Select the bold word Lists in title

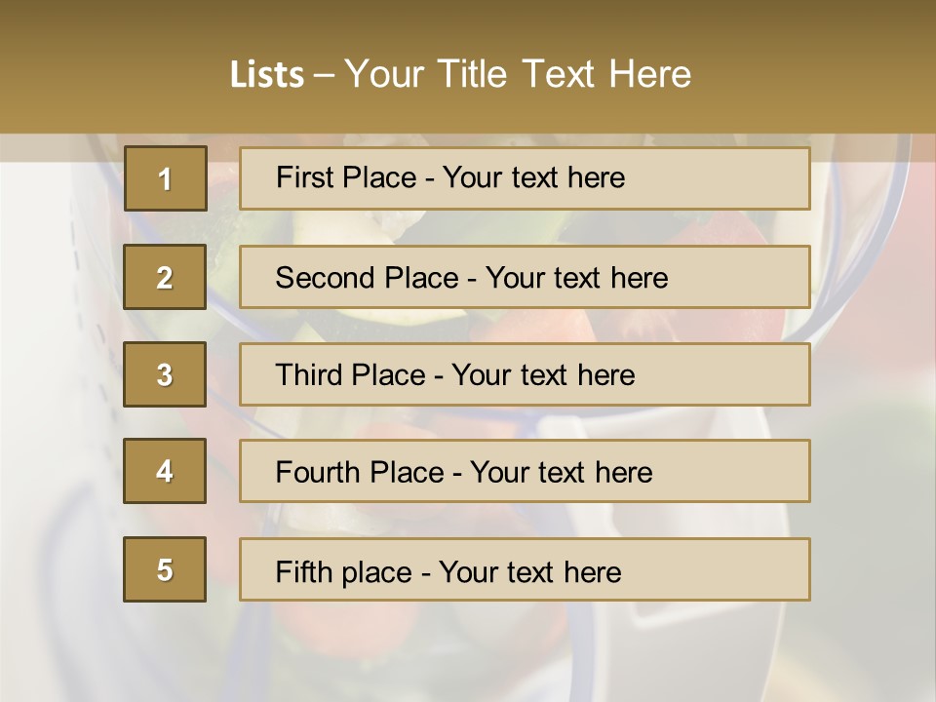(267, 74)
